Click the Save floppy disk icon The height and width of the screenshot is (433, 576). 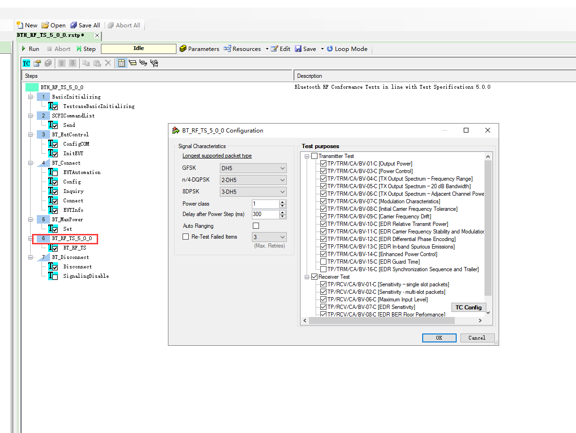298,49
